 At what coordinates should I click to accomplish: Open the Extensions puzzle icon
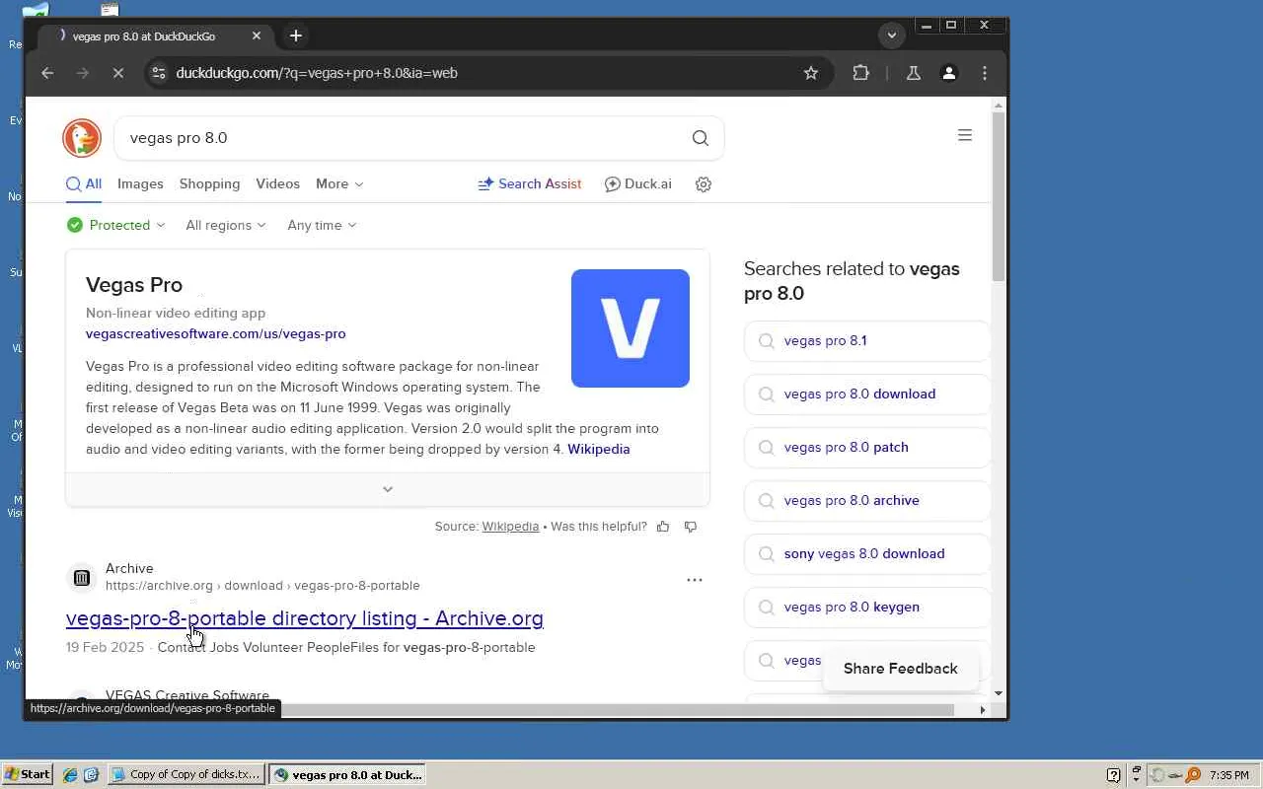point(861,73)
